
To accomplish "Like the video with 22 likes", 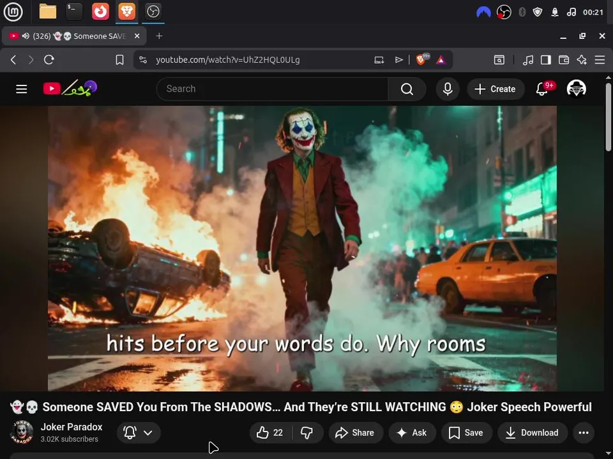I will click(x=269, y=432).
